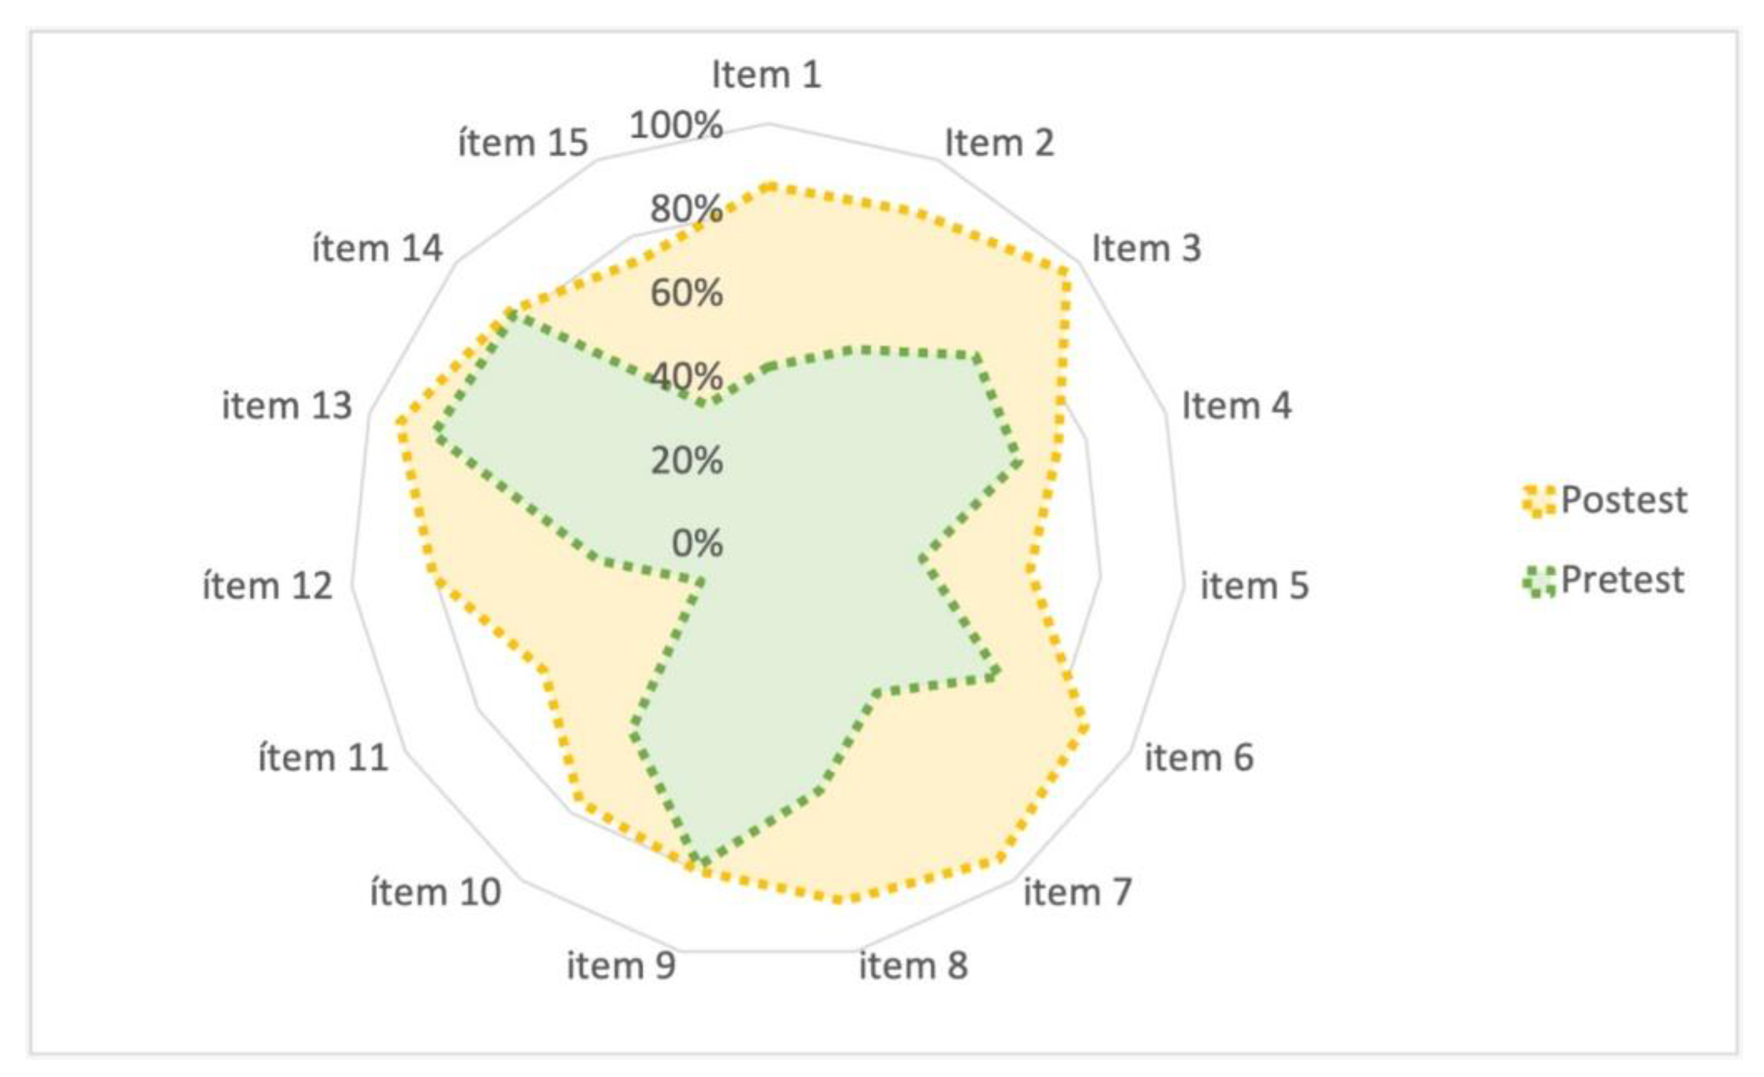Click the "ítem 13" axis label
The height and width of the screenshot is (1077, 1764).
pos(287,406)
